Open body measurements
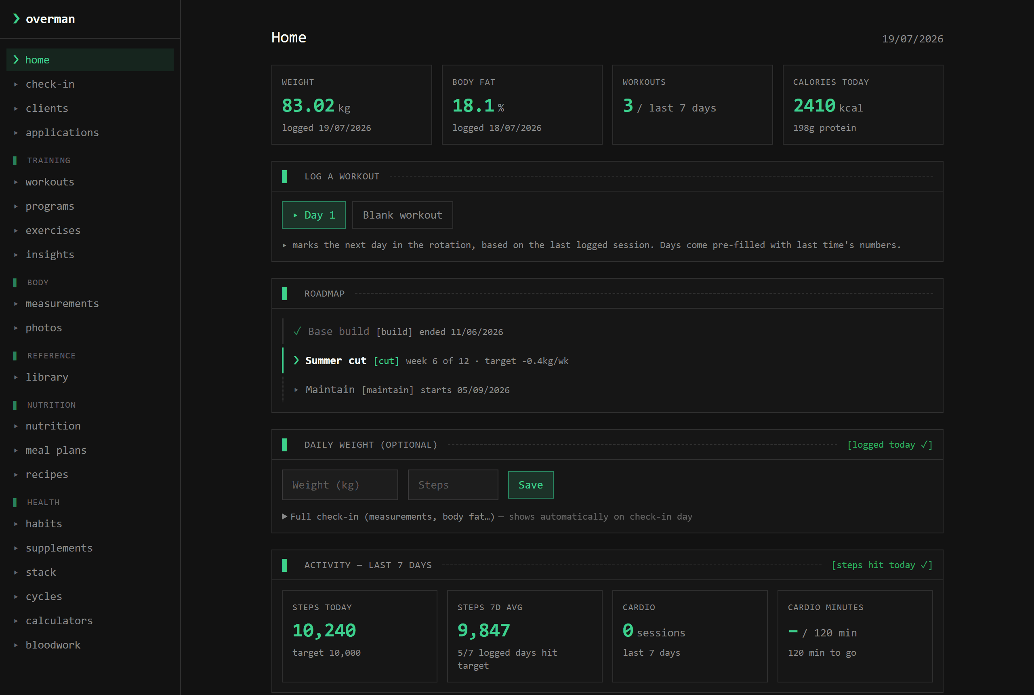The height and width of the screenshot is (695, 1034). tap(90, 303)
